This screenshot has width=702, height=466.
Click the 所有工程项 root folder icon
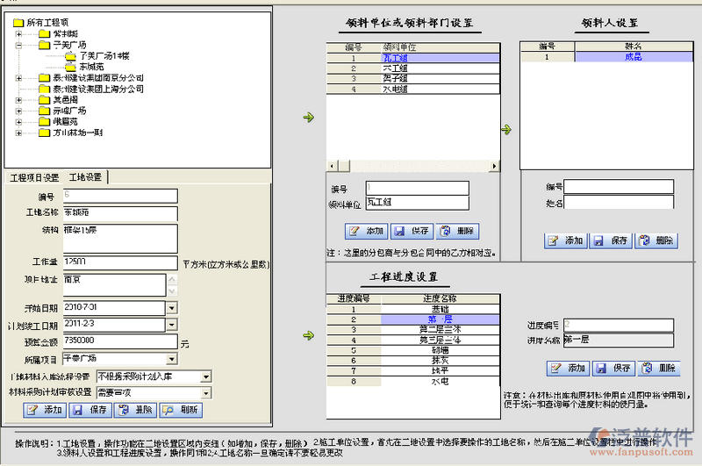tap(18, 20)
